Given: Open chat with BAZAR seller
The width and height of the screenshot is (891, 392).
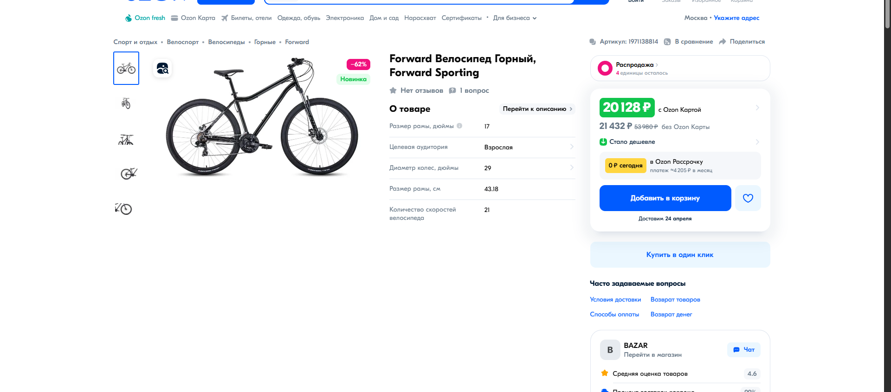Looking at the screenshot, I should pos(743,350).
